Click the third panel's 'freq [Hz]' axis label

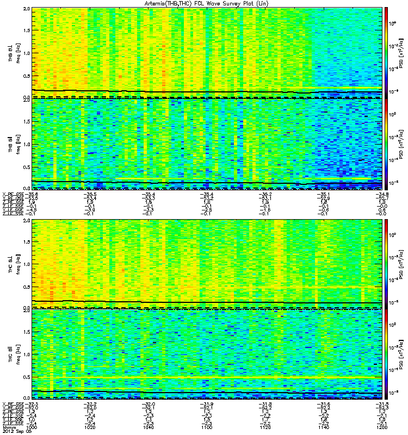pos(18,264)
